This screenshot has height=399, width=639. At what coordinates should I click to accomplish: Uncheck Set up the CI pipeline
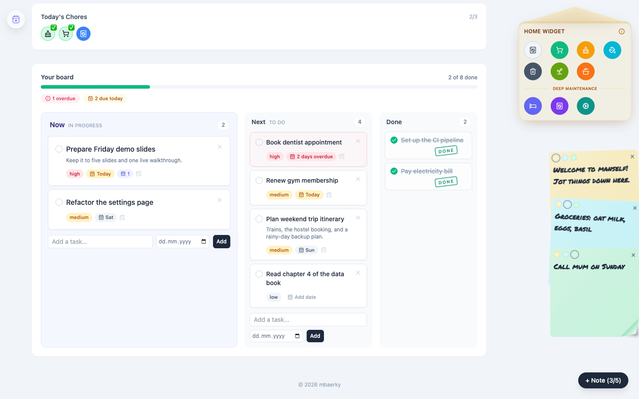(394, 140)
